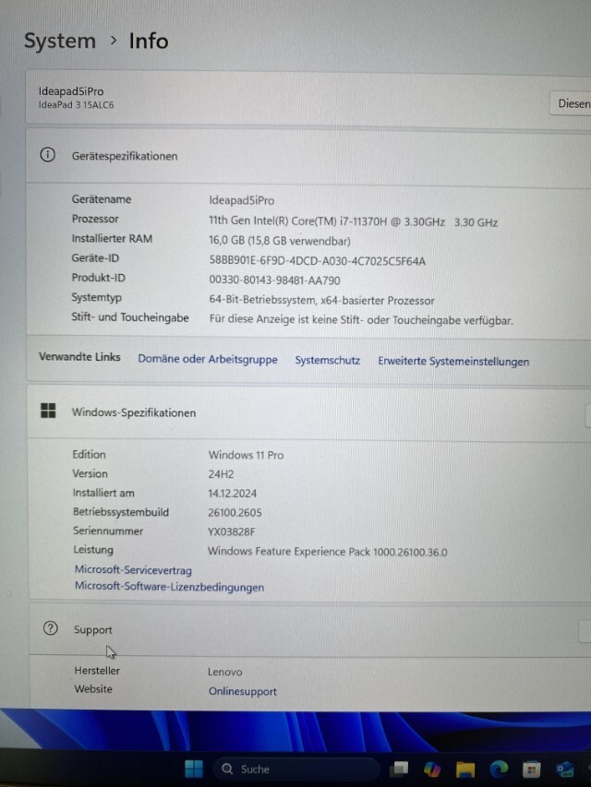The height and width of the screenshot is (787, 591).
Task: Click the Prozessor label
Action: [x=95, y=219]
